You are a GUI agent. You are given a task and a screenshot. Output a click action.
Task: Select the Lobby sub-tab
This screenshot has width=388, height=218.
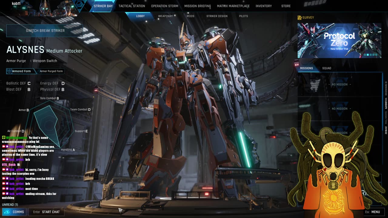click(x=140, y=16)
